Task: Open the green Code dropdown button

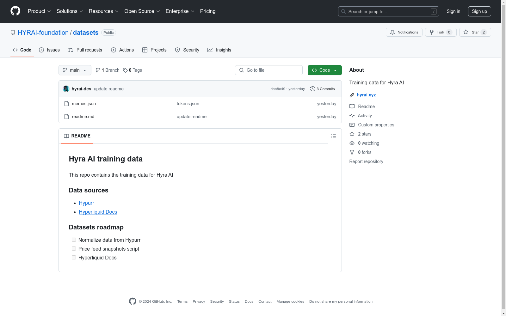Action: 324,70
